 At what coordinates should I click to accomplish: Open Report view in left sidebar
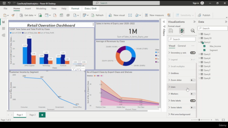tap(4, 22)
